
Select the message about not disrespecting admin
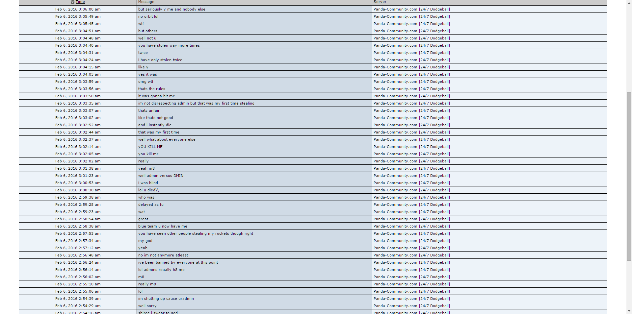[x=196, y=103]
